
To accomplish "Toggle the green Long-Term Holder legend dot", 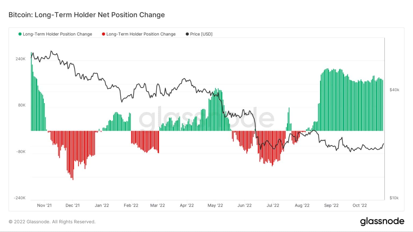I will click(20, 34).
